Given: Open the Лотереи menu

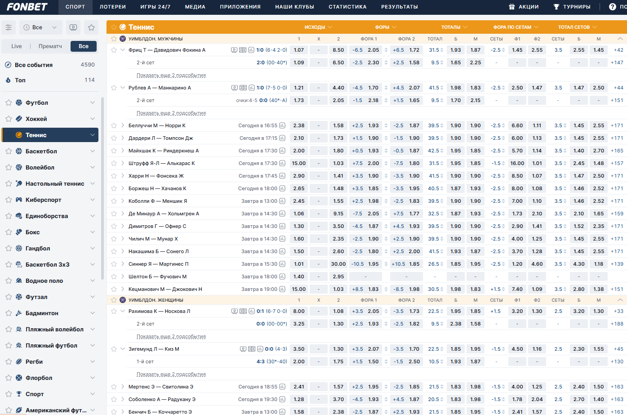Looking at the screenshot, I should click(x=113, y=7).
